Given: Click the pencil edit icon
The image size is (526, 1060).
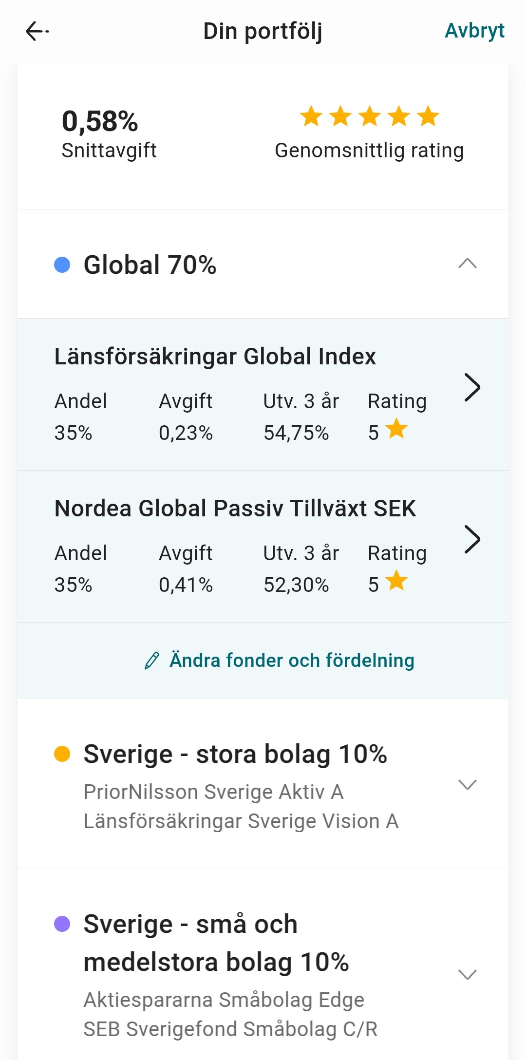Looking at the screenshot, I should click(x=152, y=661).
